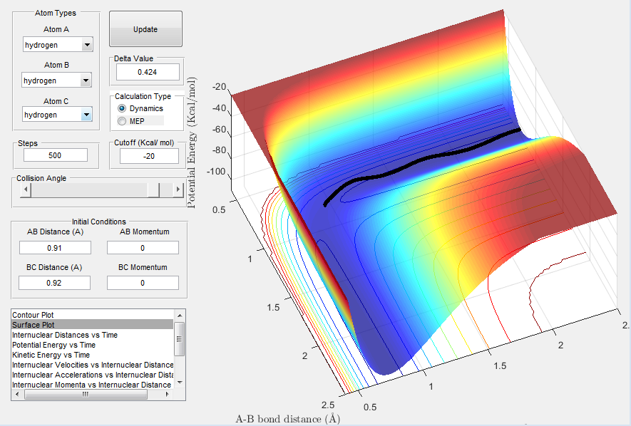
Task: Select the Dynamics calculation type
Action: (123, 108)
